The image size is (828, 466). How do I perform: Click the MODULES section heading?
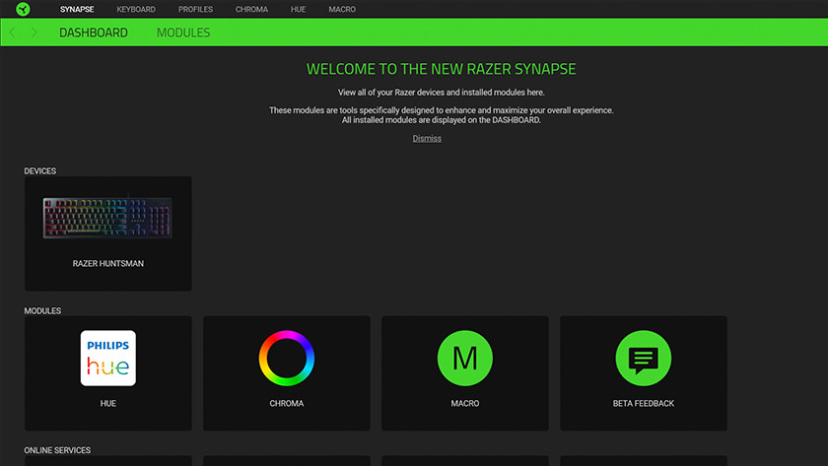[42, 311]
